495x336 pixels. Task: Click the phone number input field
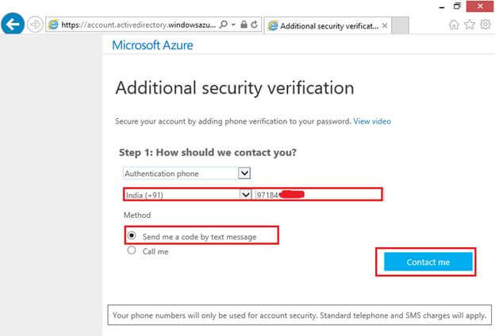(x=317, y=194)
